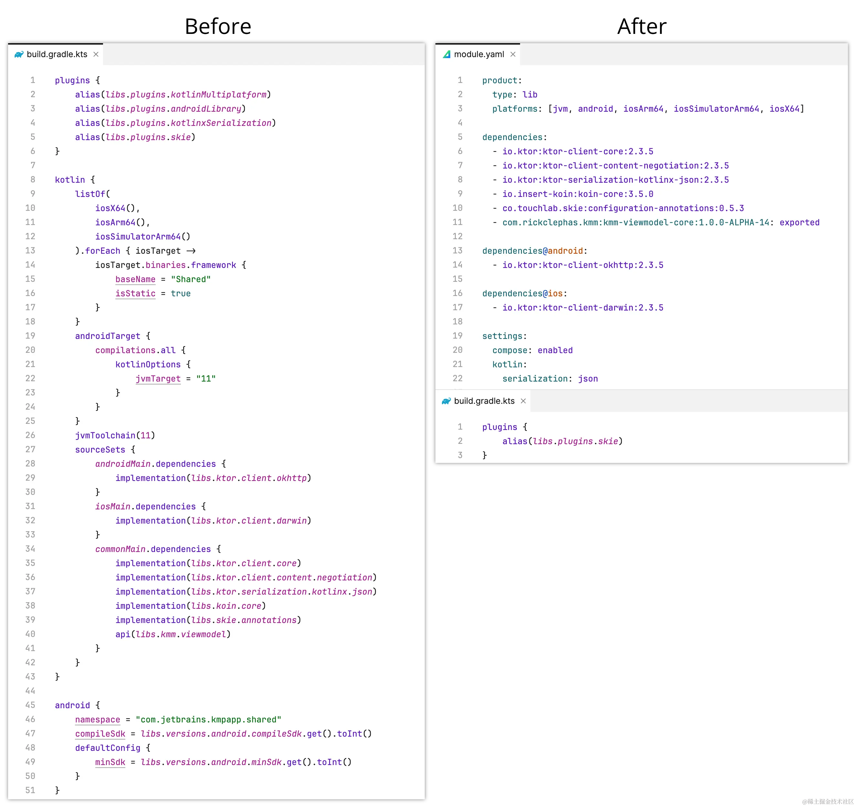Click the enabled value after compose
The height and width of the screenshot is (807, 856).
(x=555, y=350)
